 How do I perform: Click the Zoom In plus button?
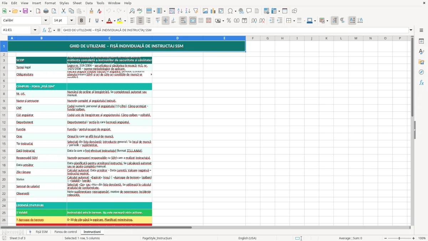[413, 238]
